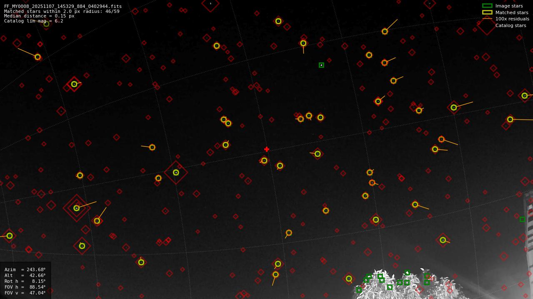Screen dimensions: 533x299
Task: Click the green Image stars legend box
Action: click(487, 6)
